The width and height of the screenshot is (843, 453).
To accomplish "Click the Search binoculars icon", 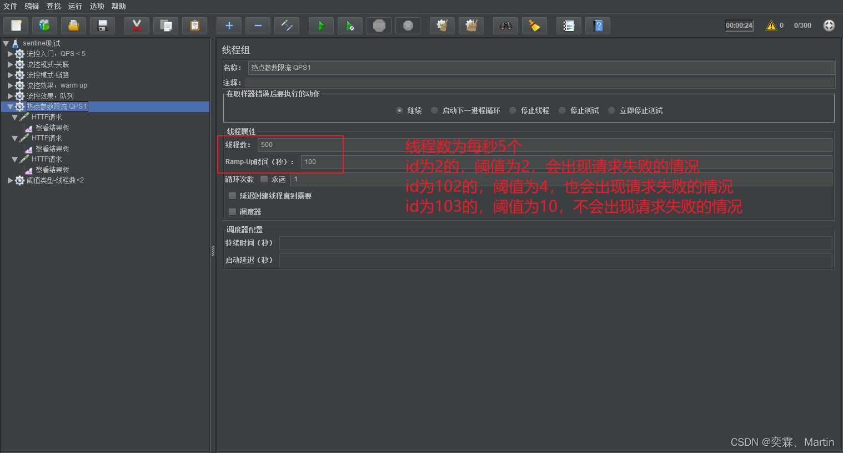I will 505,26.
